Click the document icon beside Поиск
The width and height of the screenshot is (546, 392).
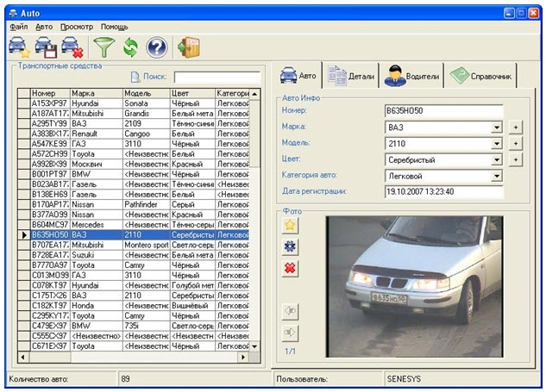coord(135,77)
